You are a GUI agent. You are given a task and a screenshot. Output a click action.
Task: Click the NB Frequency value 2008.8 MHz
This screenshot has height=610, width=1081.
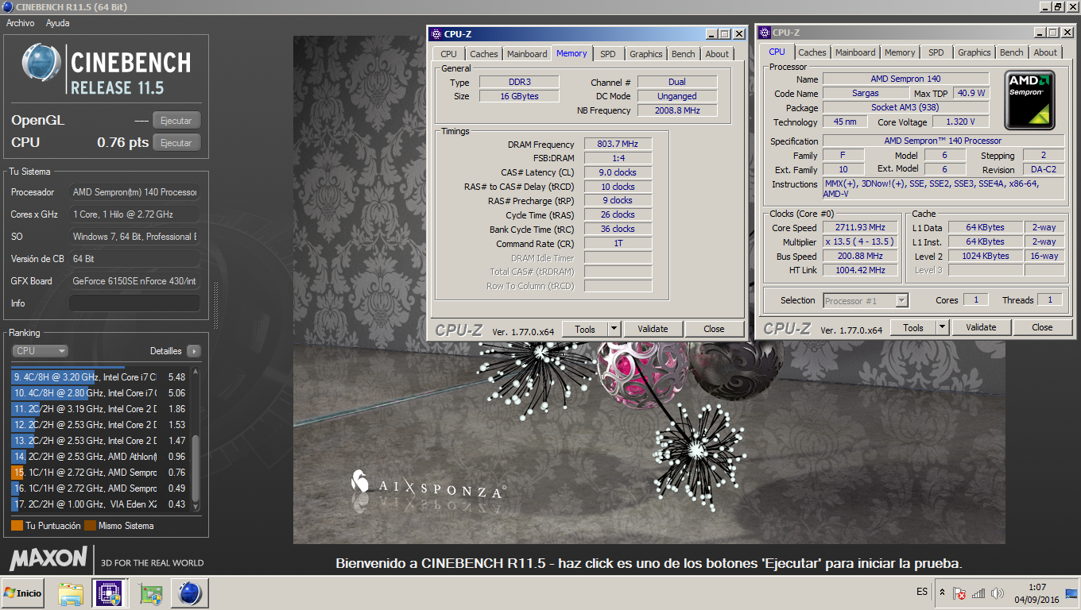[677, 110]
